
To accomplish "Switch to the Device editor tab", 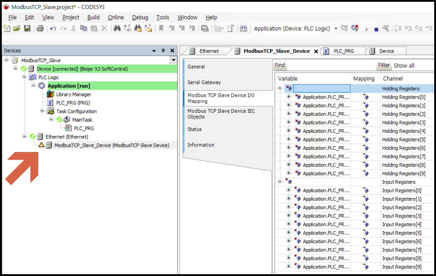I will (x=386, y=51).
